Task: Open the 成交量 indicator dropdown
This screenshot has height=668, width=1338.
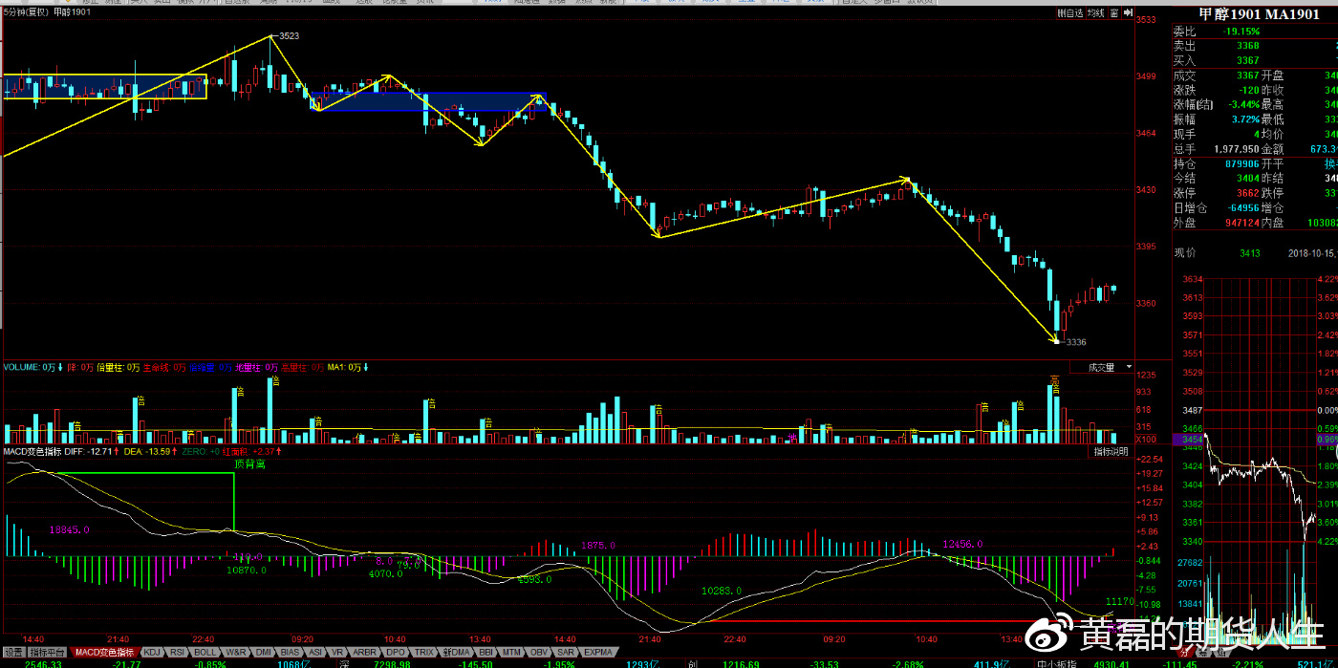Action: (1101, 367)
